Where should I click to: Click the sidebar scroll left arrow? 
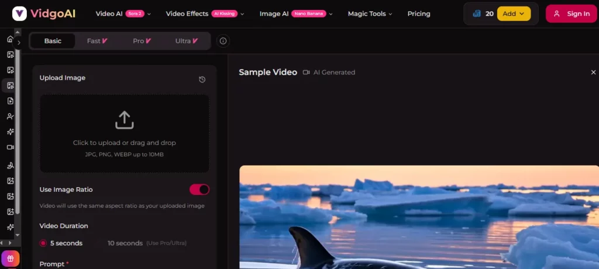coord(3,243)
